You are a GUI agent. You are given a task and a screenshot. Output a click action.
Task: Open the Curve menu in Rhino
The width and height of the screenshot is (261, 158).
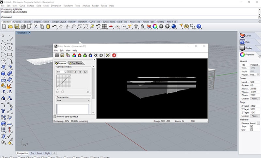pos(22,6)
